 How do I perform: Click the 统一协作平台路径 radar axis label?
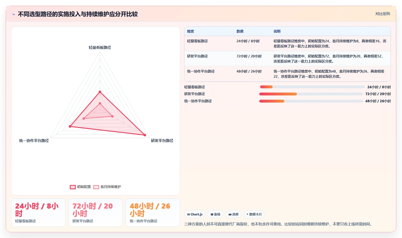pos(34,141)
